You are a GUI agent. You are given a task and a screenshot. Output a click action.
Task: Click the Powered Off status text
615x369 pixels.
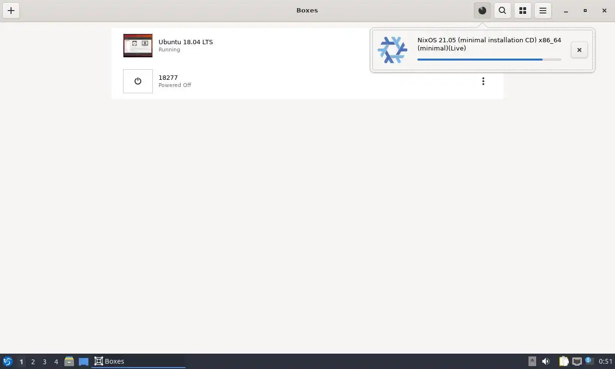click(175, 85)
